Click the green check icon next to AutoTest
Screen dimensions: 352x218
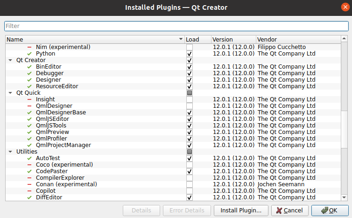point(29,158)
